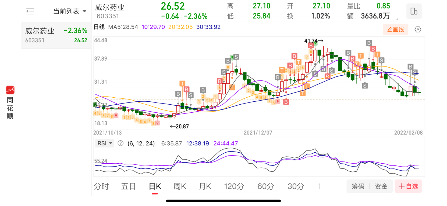This screenshot has width=447, height=206.
Task: Select the 月K tab
Action: (205, 186)
